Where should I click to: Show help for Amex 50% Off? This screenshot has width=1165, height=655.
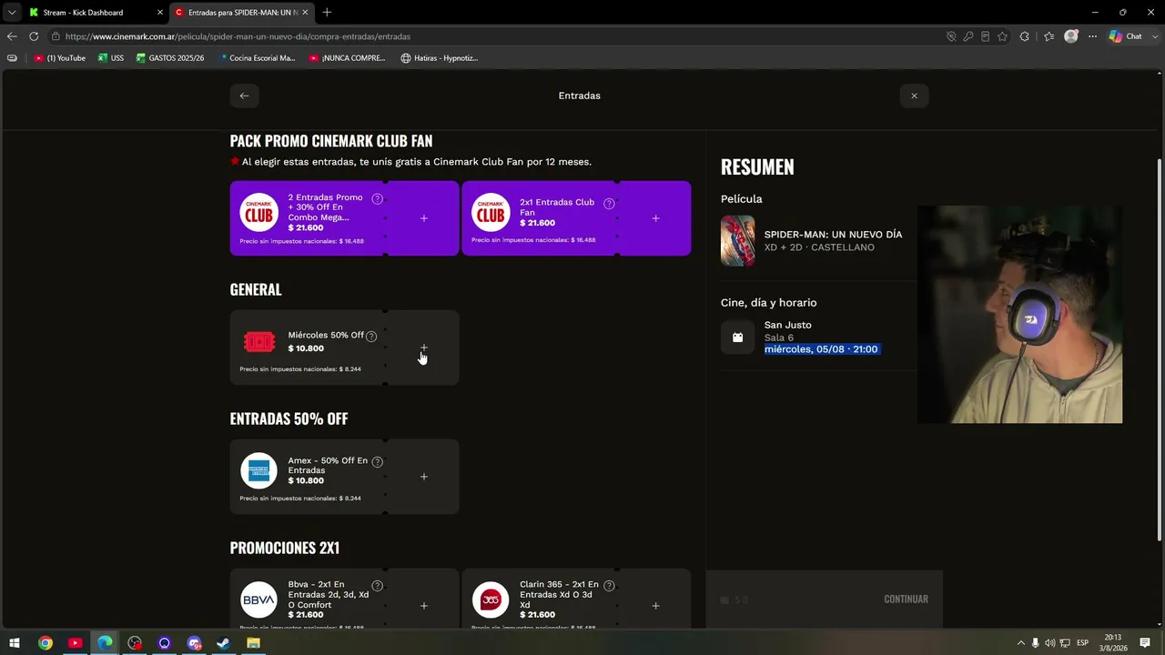[x=377, y=462]
